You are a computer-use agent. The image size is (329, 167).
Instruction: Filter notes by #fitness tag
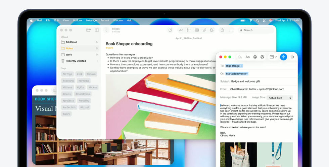tap(67, 88)
